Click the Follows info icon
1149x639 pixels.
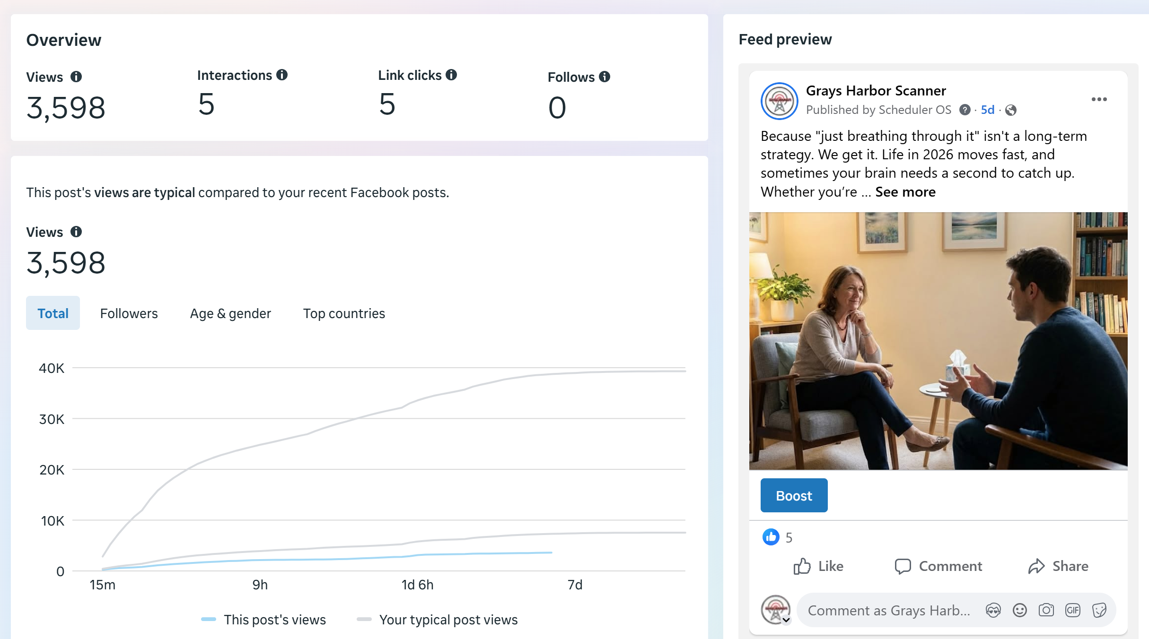pyautogui.click(x=605, y=77)
